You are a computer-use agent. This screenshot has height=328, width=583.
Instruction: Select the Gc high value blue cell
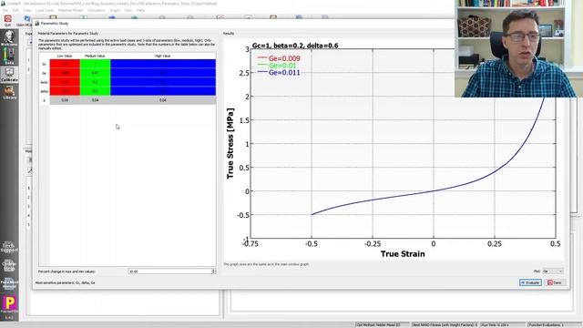point(163,64)
